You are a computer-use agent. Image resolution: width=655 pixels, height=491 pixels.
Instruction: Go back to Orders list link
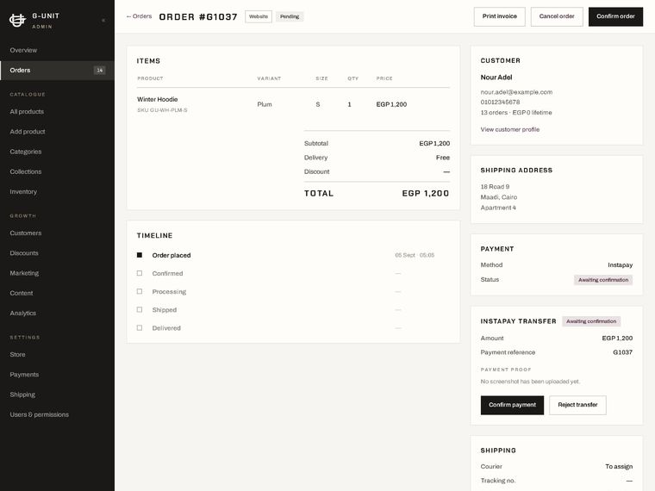pos(139,16)
